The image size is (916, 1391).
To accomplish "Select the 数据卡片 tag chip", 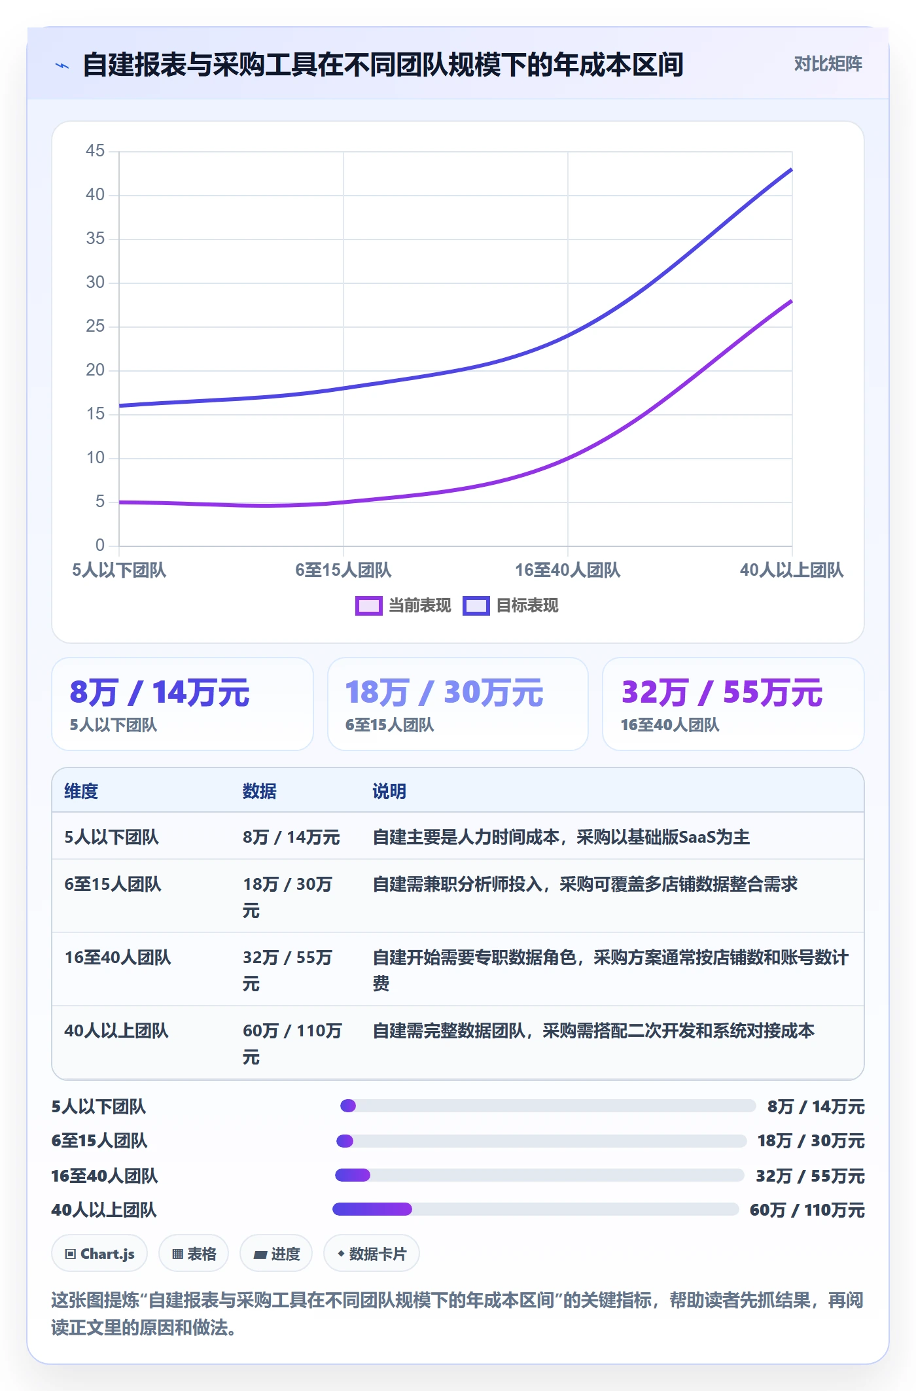I will click(x=372, y=1254).
